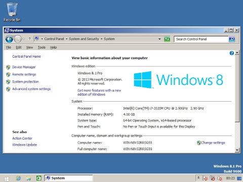Open the Start button on taskbar
The image size is (243, 182).
click(7, 178)
